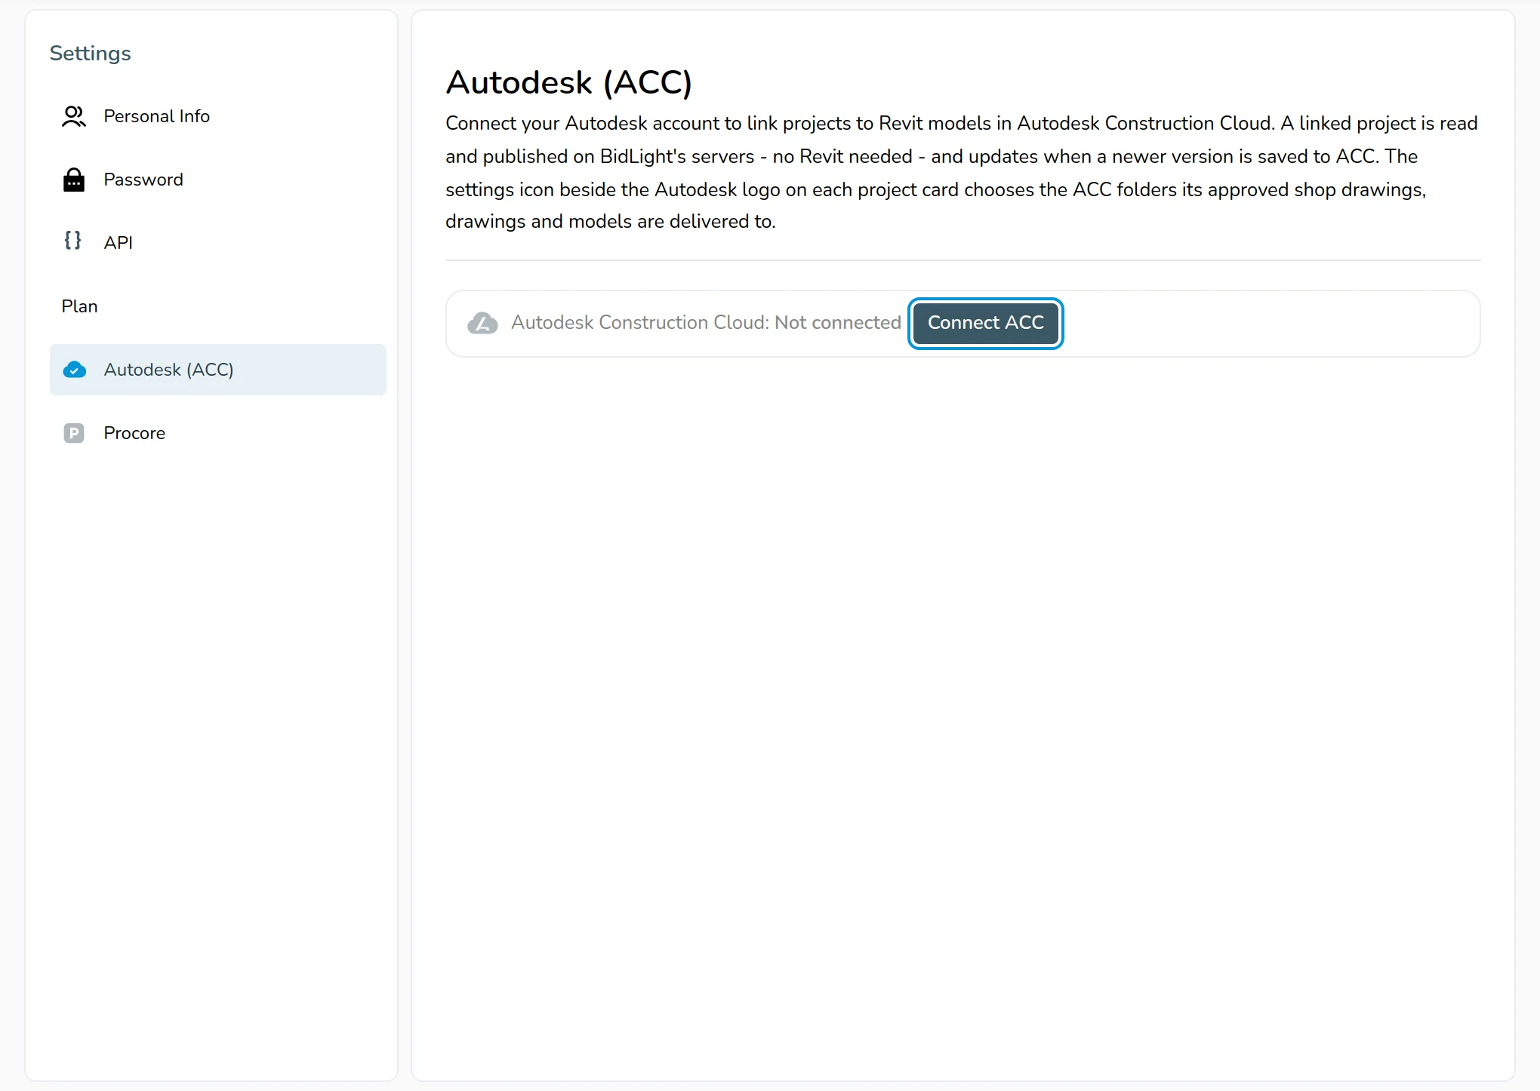Click the Connect ACC button
Image resolution: width=1540 pixels, height=1091 pixels.
tap(985, 323)
